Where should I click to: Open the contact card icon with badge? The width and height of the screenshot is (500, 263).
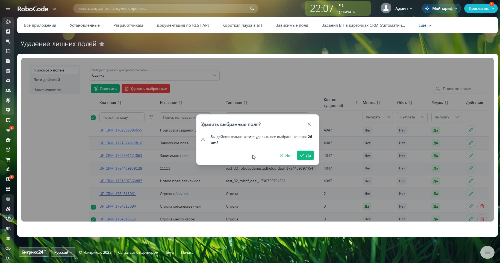(8, 179)
